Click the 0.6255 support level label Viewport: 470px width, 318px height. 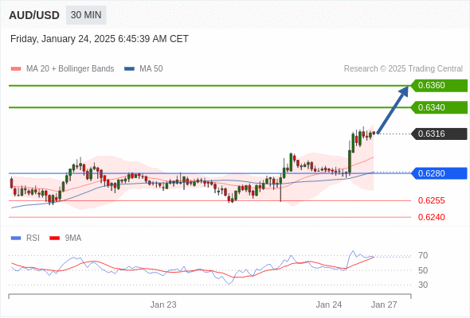tap(431, 200)
